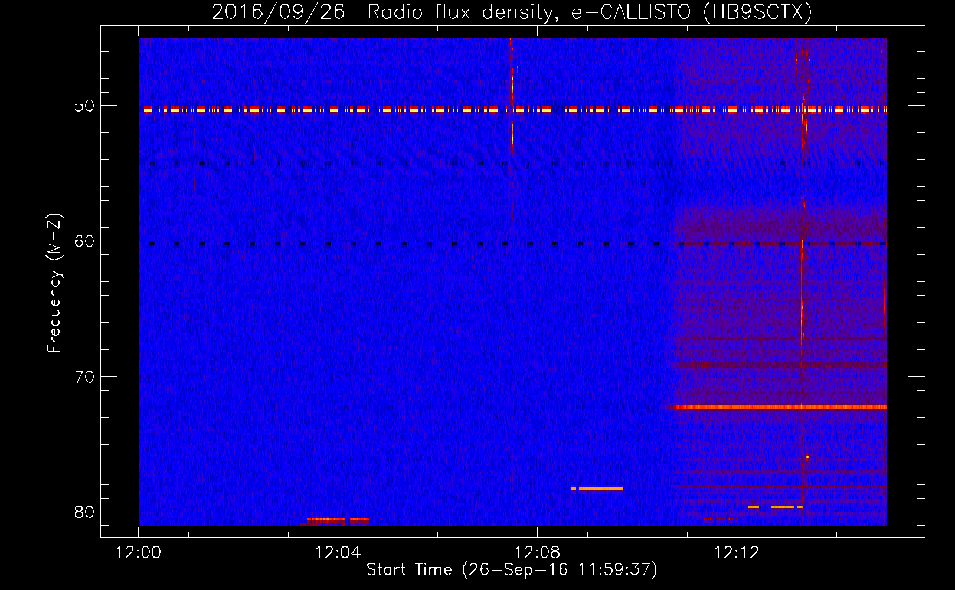Click the '12:04' time tick label

tap(338, 553)
